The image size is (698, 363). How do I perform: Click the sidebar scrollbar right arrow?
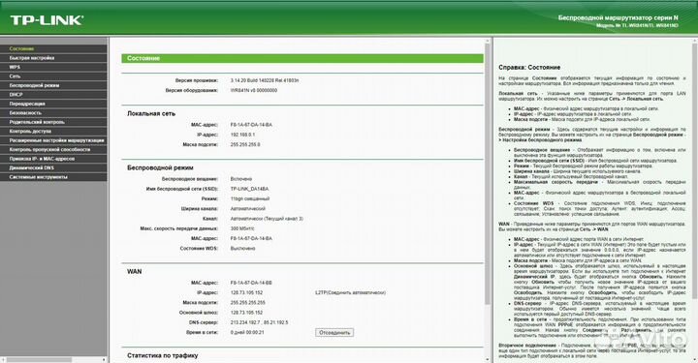click(104, 359)
